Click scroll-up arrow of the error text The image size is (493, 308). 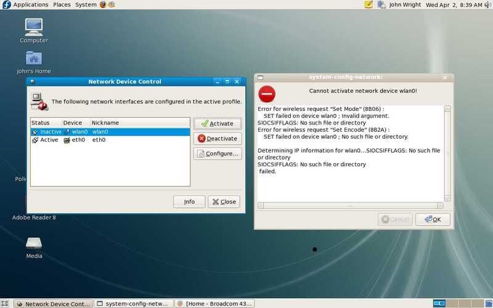click(447, 109)
